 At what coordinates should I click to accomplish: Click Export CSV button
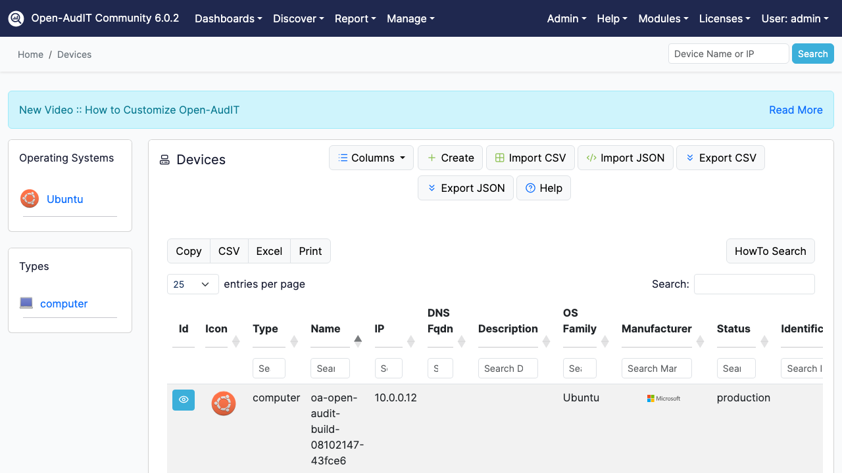[720, 158]
